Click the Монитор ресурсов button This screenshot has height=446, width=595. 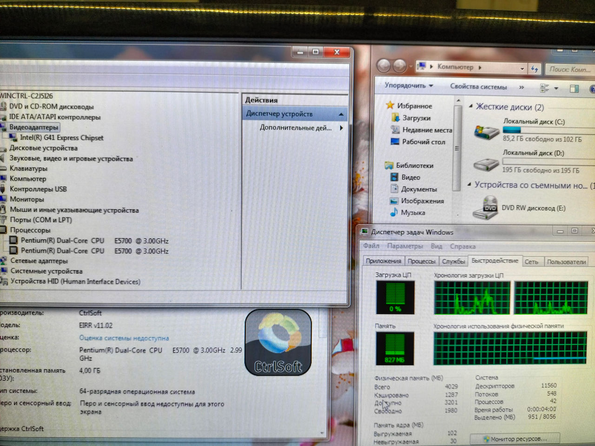515,439
